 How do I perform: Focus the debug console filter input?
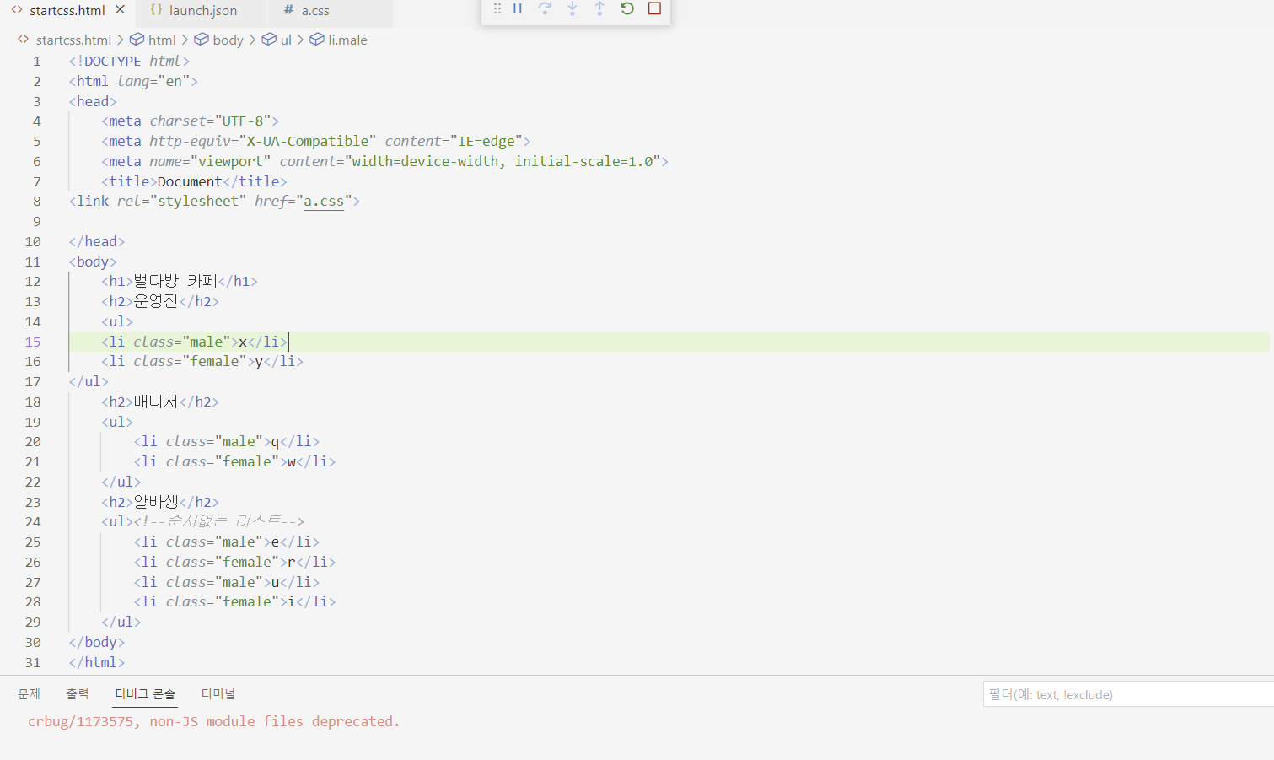(x=1128, y=694)
